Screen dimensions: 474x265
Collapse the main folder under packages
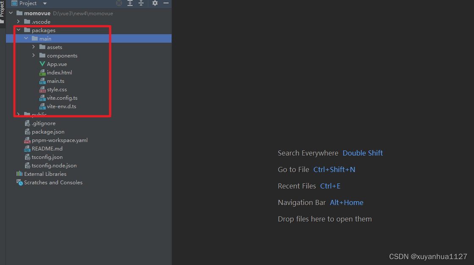pos(26,38)
